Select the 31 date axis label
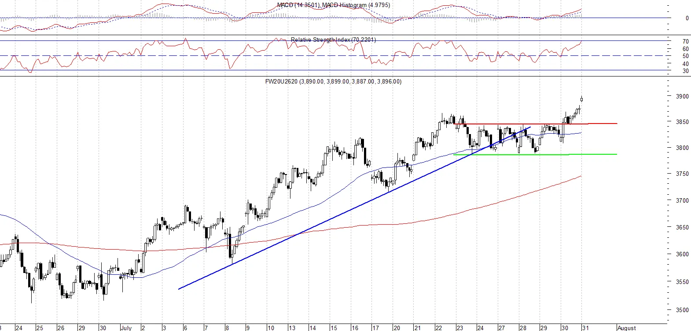This screenshot has height=331, width=691. tap(586, 328)
